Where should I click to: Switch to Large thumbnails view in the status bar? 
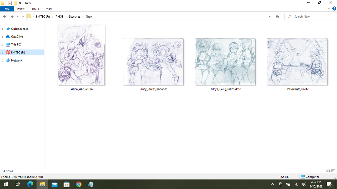pyautogui.click(x=333, y=171)
